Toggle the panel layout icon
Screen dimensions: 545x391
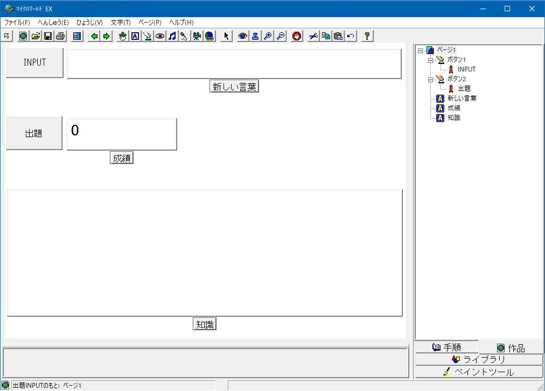[77, 36]
